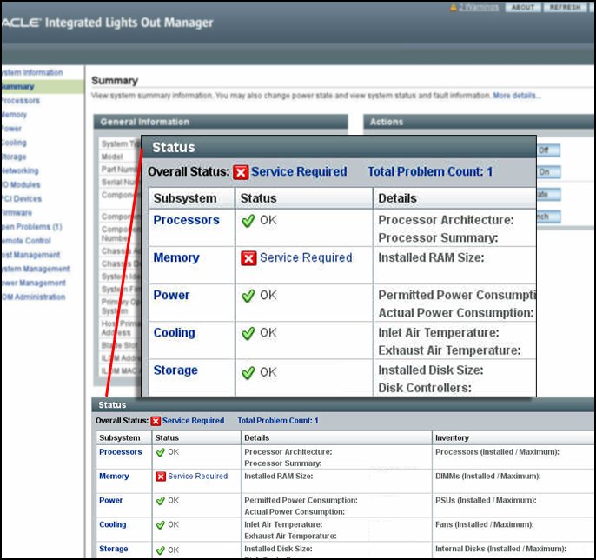The width and height of the screenshot is (596, 560).
Task: Click Power subsystem link in enlarged callout
Action: click(171, 296)
